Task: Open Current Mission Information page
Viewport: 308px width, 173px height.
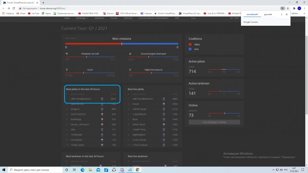Action: pyautogui.click(x=153, y=18)
